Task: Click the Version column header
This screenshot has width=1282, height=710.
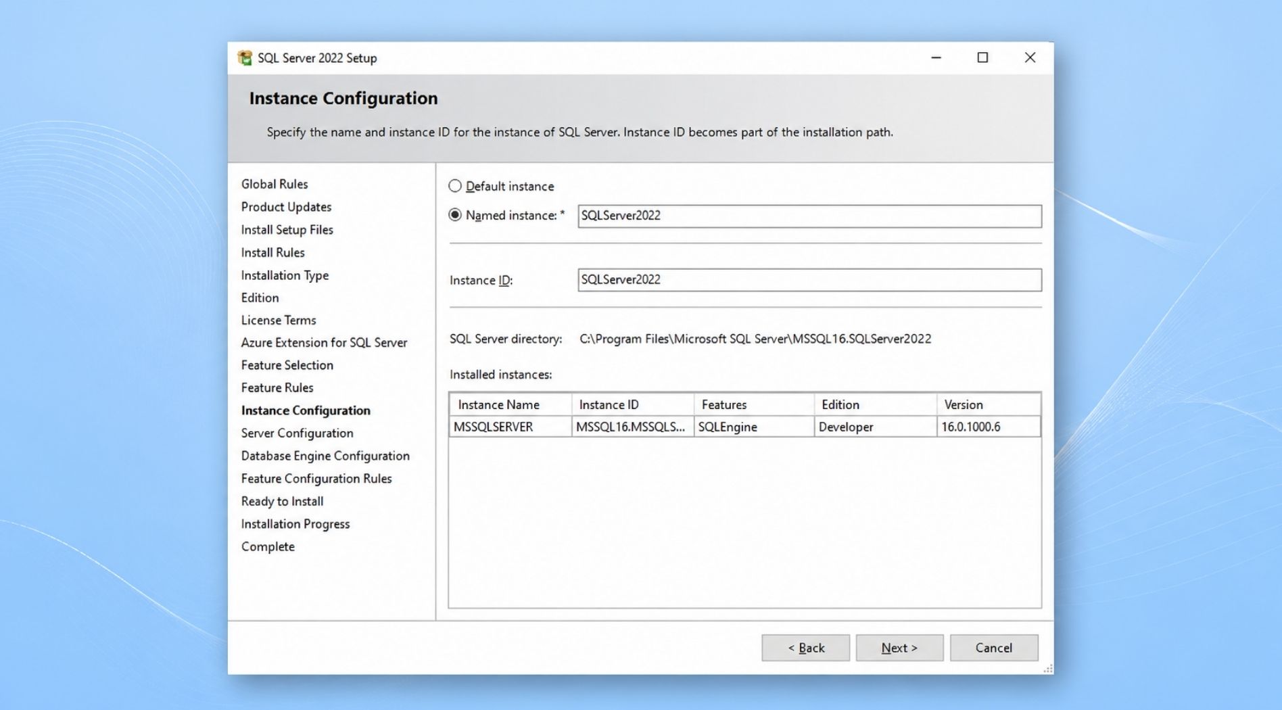Action: (989, 404)
